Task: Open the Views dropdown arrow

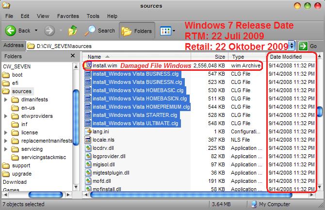Action: (x=174, y=31)
